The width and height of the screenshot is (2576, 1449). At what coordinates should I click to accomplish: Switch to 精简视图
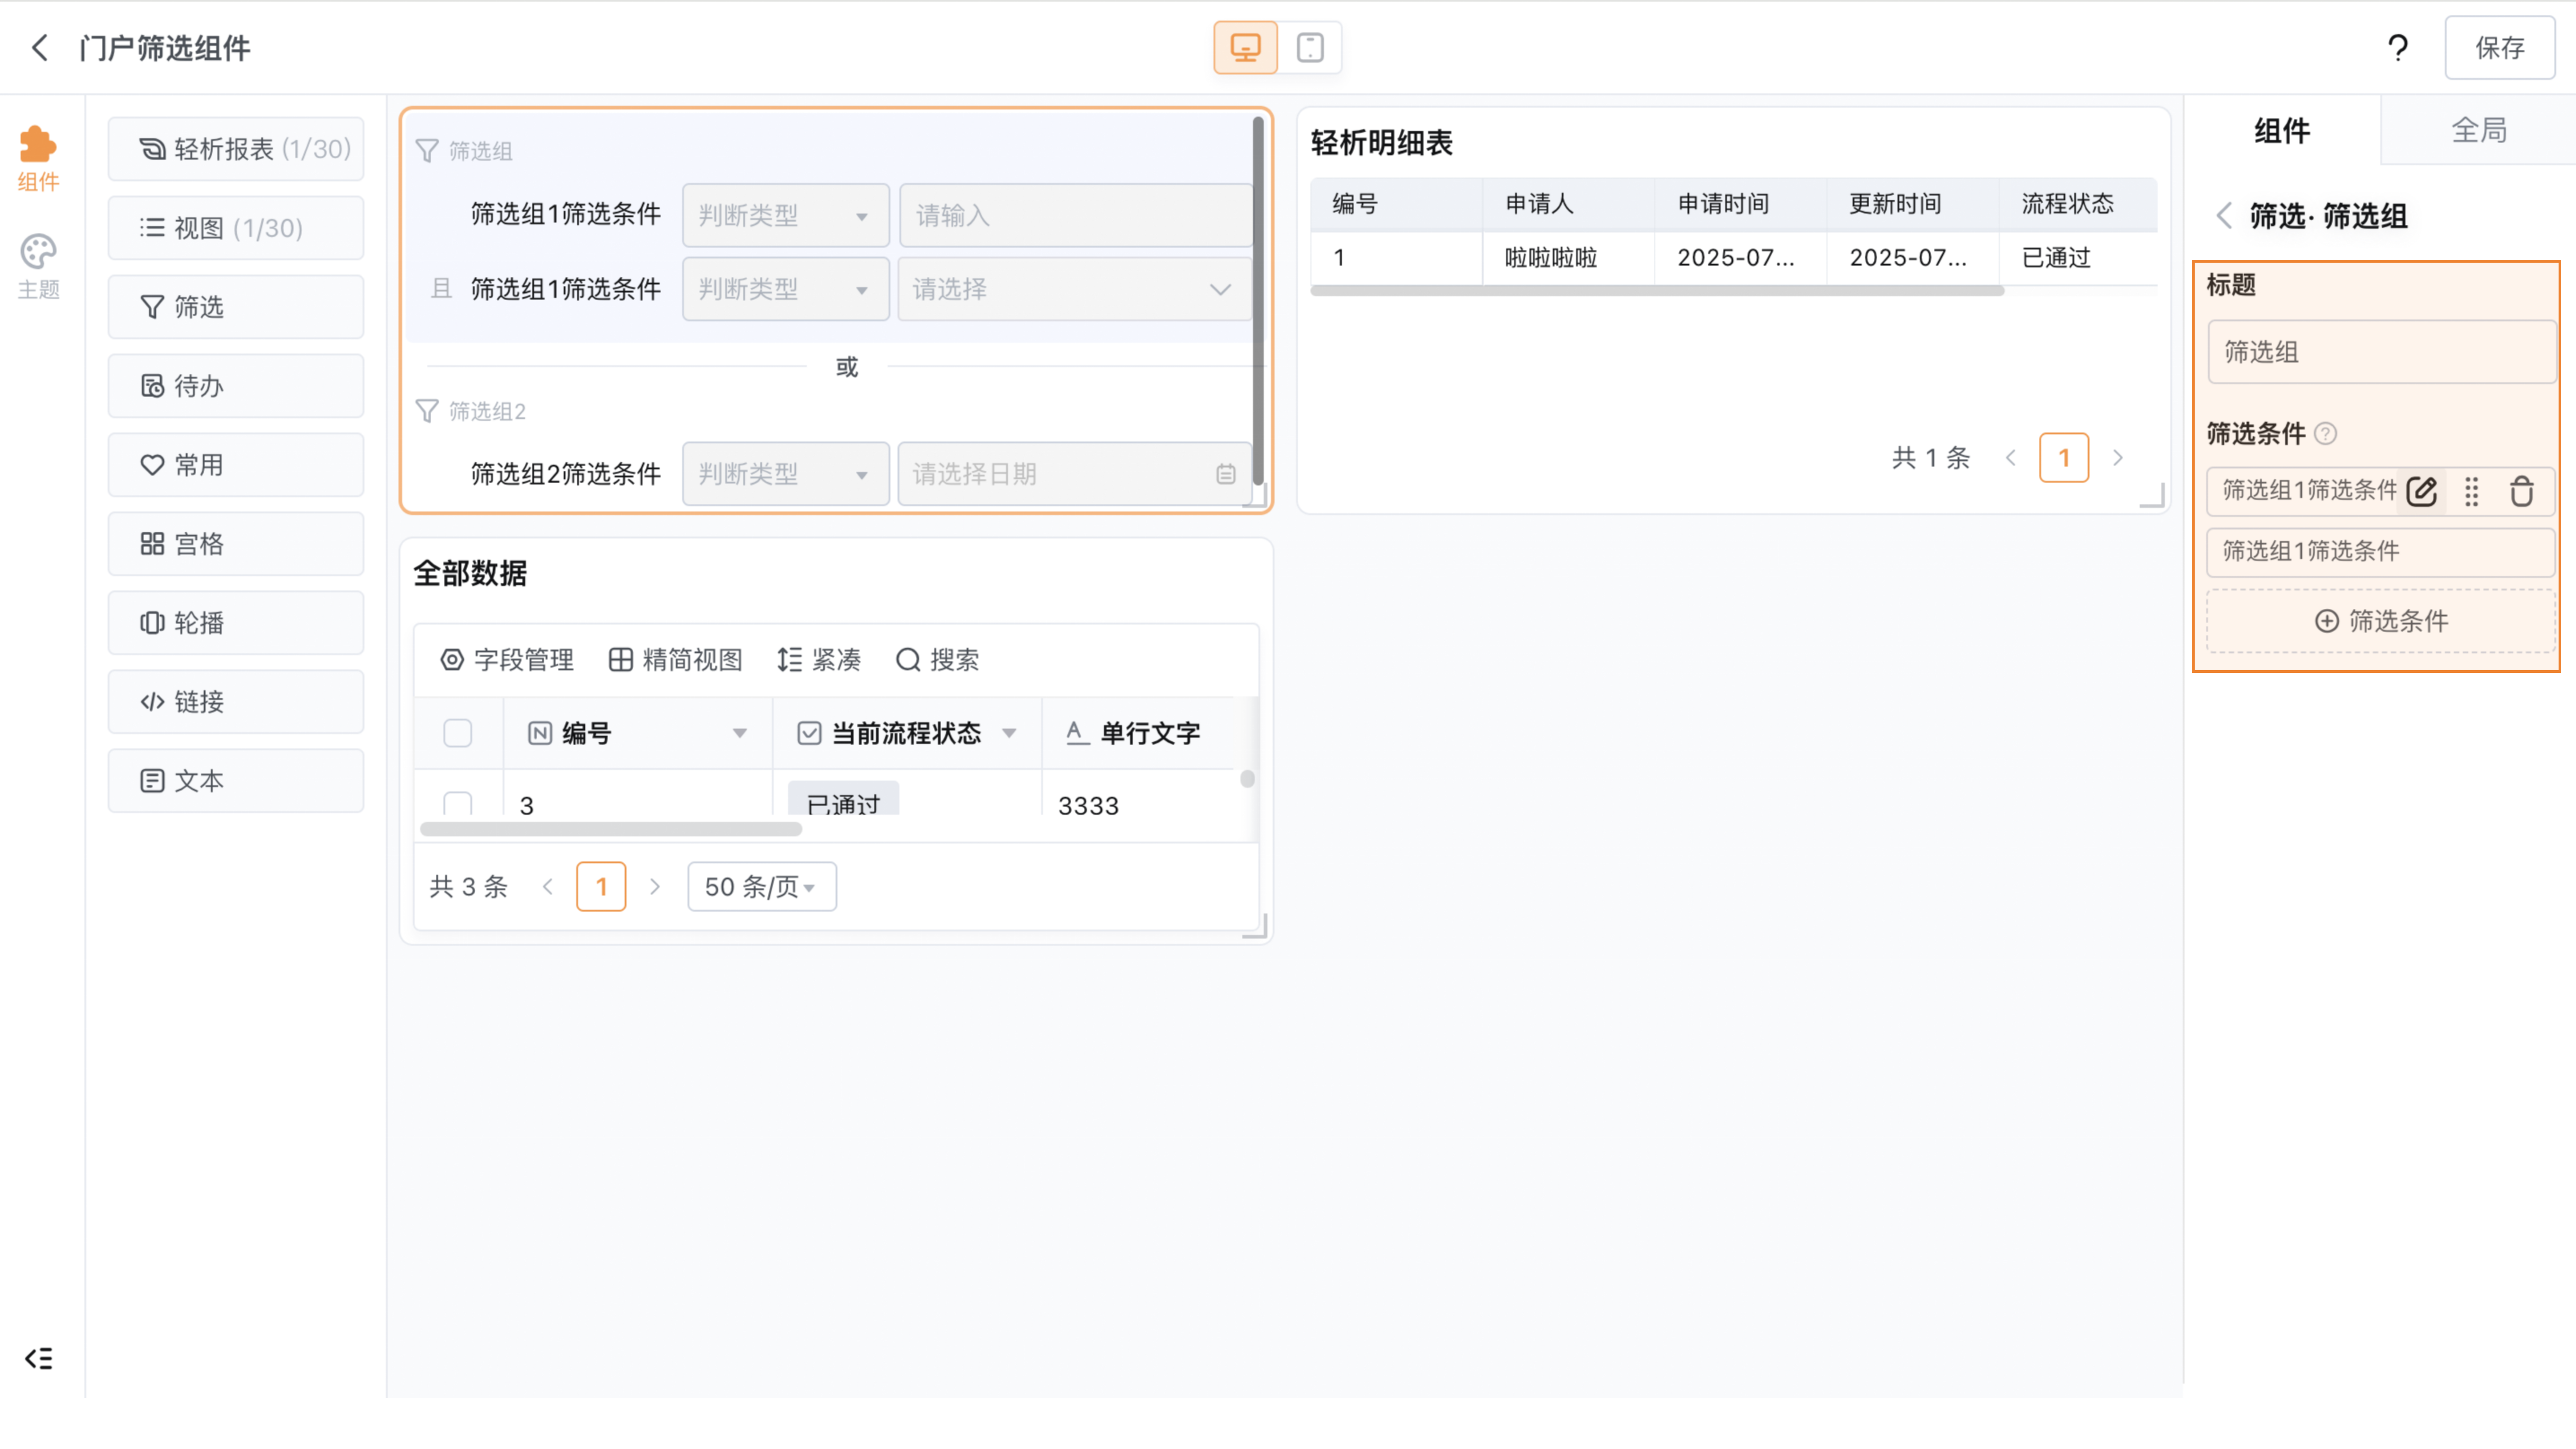676,660
